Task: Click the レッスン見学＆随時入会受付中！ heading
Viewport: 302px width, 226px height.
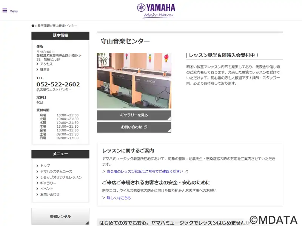Action: 224,55
